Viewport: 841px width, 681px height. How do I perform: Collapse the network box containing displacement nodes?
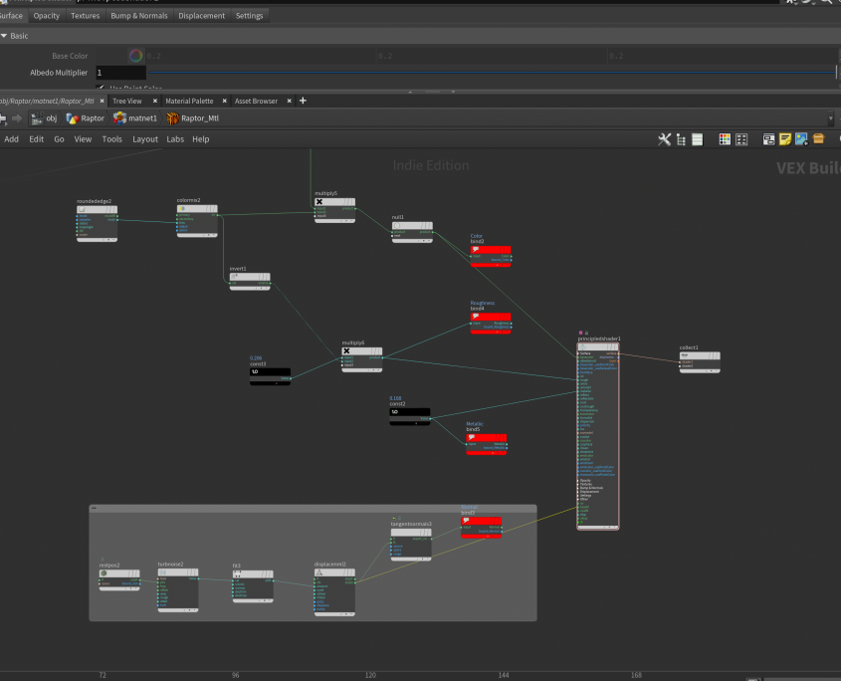click(94, 509)
